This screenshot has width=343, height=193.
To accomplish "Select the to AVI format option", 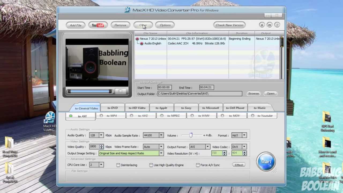I will (x=80, y=116).
